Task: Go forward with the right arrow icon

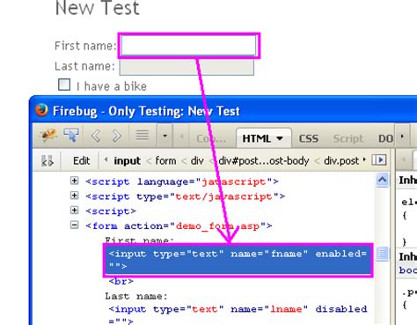Action: (x=116, y=136)
